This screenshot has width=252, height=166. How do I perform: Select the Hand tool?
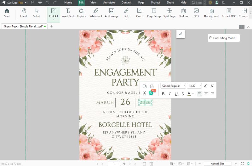click(24, 13)
